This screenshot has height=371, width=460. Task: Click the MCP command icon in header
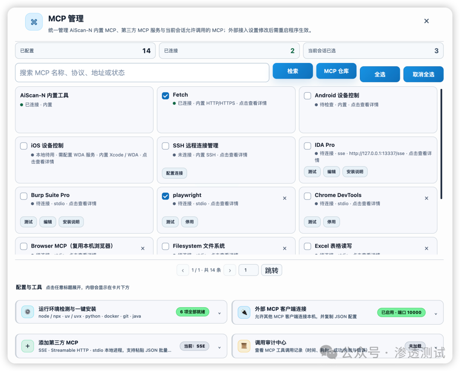pyautogui.click(x=34, y=22)
